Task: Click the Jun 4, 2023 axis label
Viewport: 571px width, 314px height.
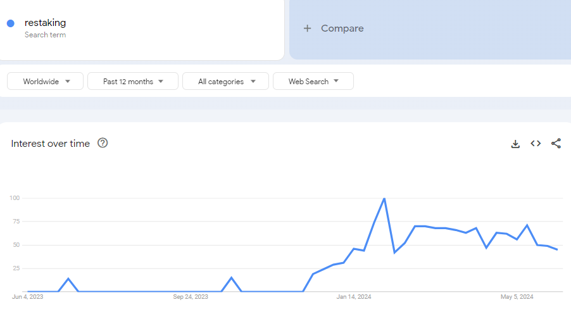Action: 27,296
